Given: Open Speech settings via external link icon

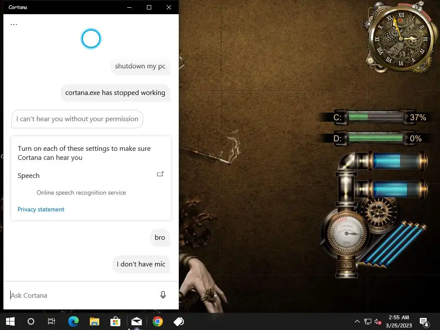Looking at the screenshot, I should 160,174.
